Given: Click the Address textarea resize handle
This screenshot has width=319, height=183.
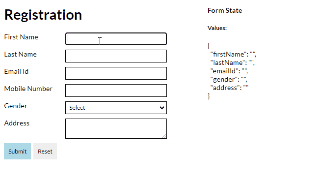Looking at the screenshot, I should [164, 136].
